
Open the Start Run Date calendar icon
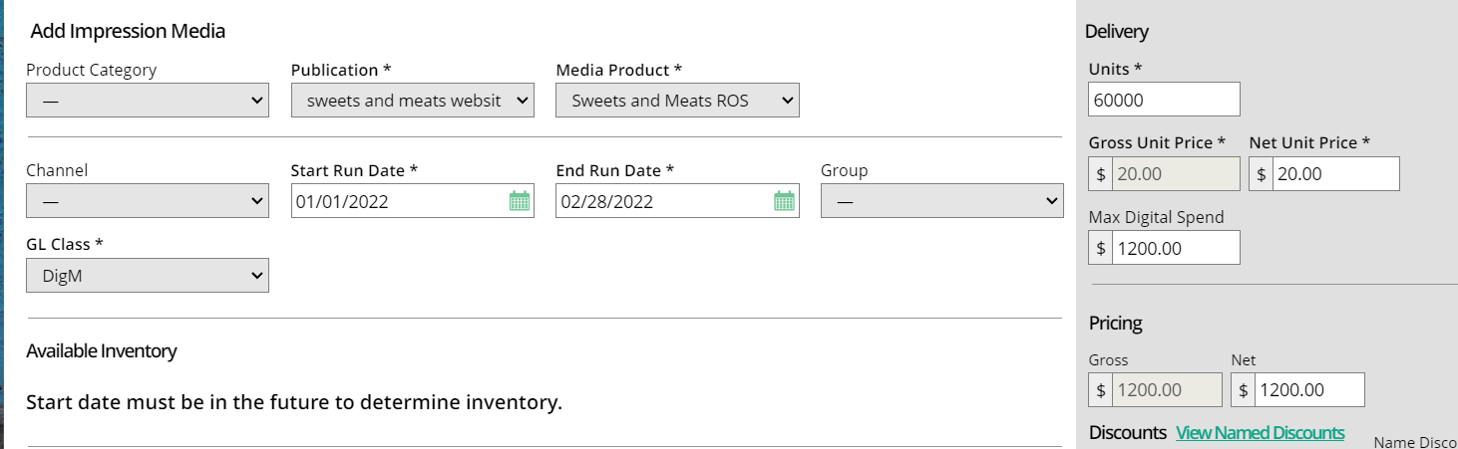tap(520, 201)
